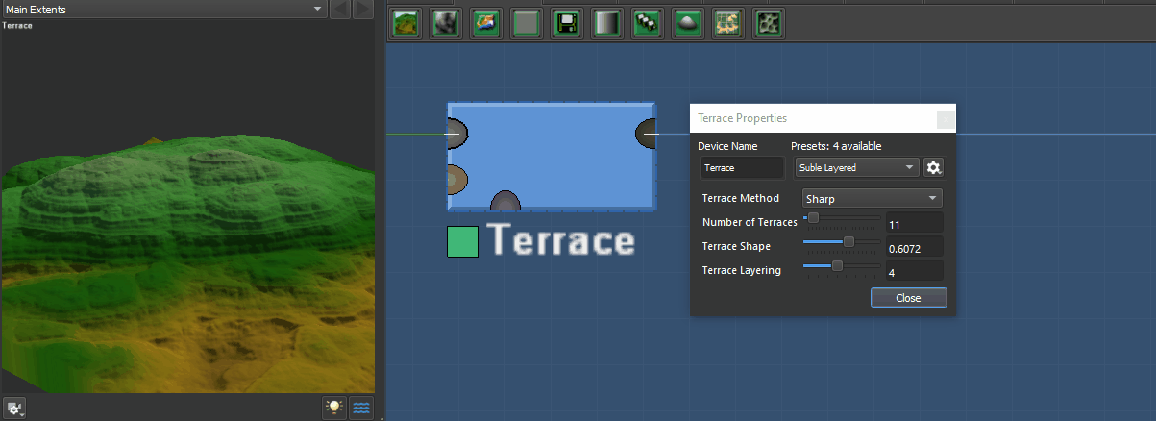Open presets gear settings in Terrace Properties
1156x421 pixels.
[933, 167]
